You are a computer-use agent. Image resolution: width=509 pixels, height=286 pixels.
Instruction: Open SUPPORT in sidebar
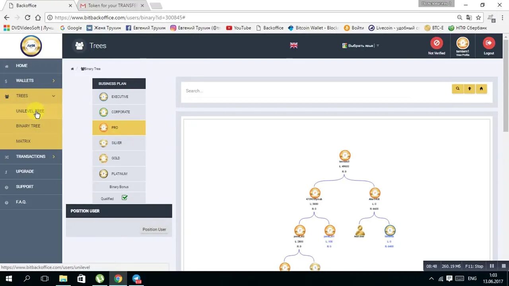tap(31, 187)
